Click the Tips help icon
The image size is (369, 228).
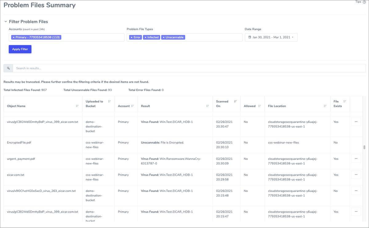(364, 2)
